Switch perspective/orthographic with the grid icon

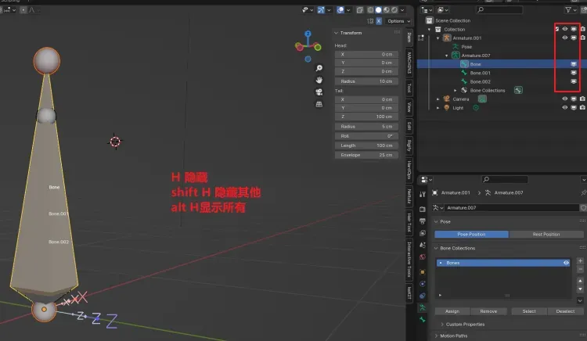[x=319, y=104]
